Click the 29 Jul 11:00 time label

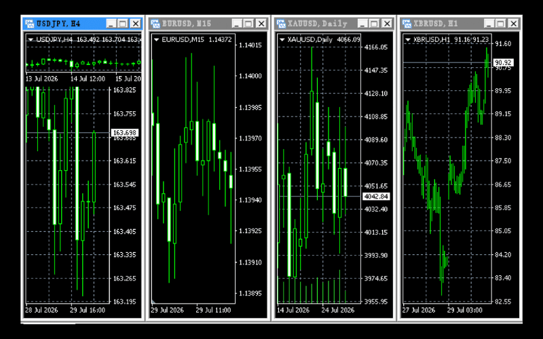tap(213, 311)
